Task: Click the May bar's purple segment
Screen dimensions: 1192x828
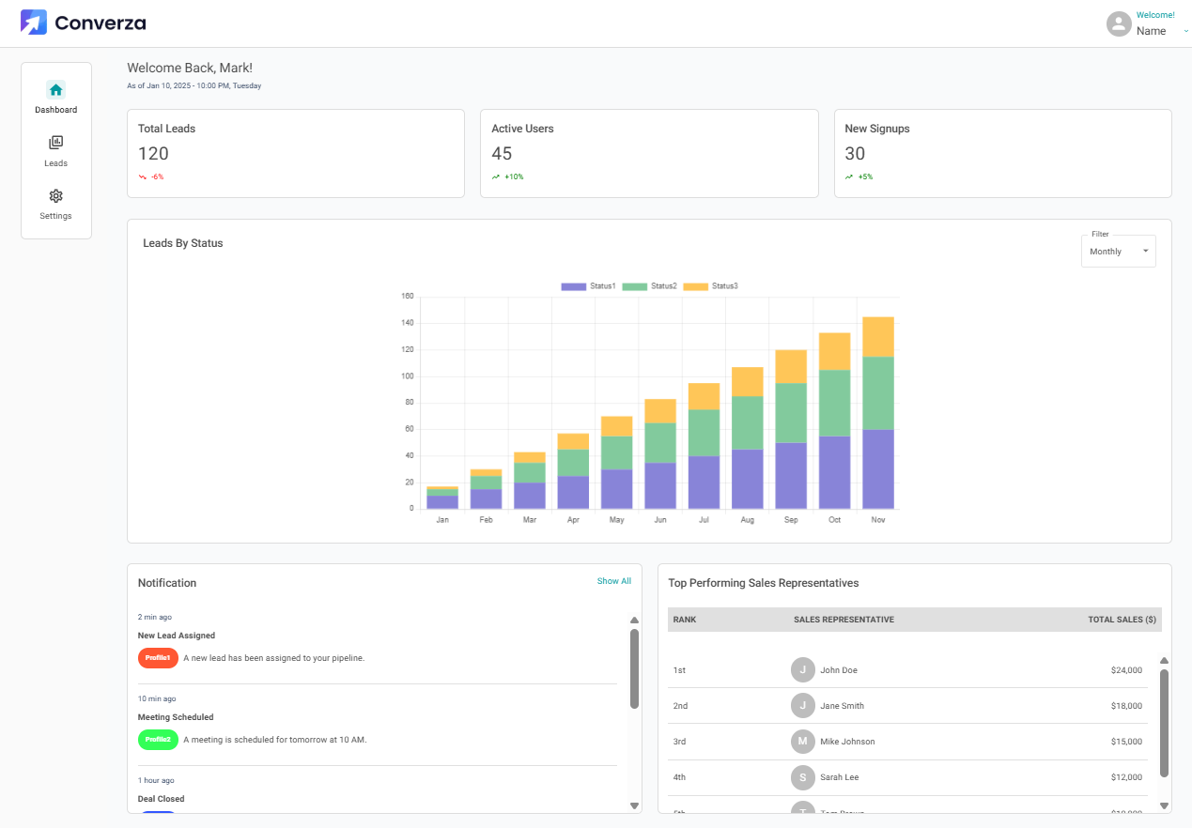Action: (616, 489)
